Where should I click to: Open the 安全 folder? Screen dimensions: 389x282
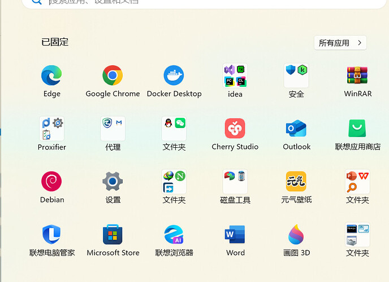click(296, 75)
